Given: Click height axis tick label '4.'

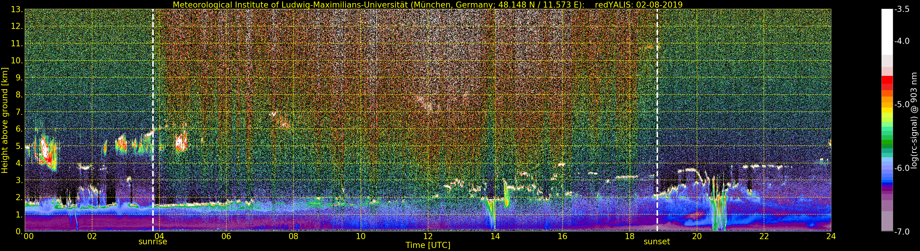Looking at the screenshot, I should coord(19,163).
